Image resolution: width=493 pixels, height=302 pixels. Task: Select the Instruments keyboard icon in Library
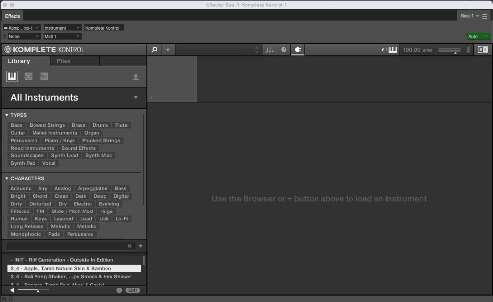pyautogui.click(x=12, y=76)
